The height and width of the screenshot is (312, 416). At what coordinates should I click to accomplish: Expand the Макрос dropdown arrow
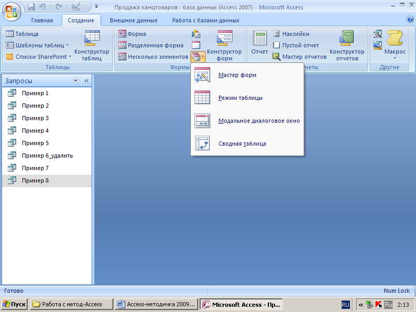(395, 58)
